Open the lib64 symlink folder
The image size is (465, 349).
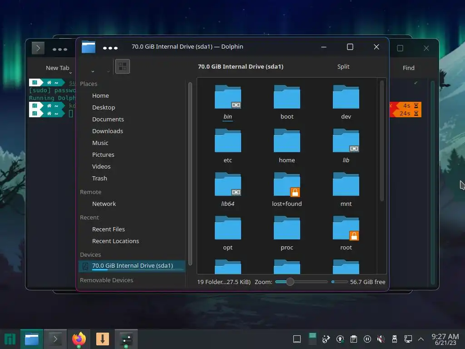(x=228, y=189)
